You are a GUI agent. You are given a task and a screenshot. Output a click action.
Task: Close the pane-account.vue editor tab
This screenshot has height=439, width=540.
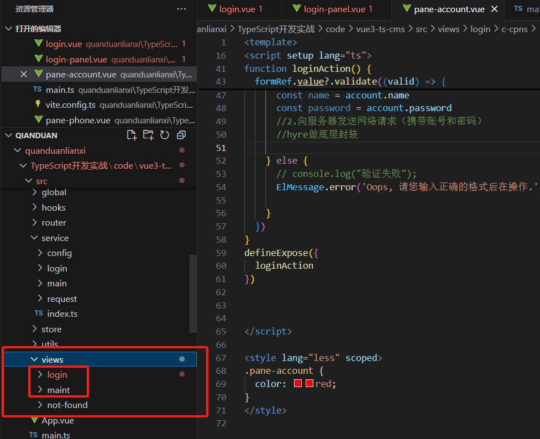[494, 9]
